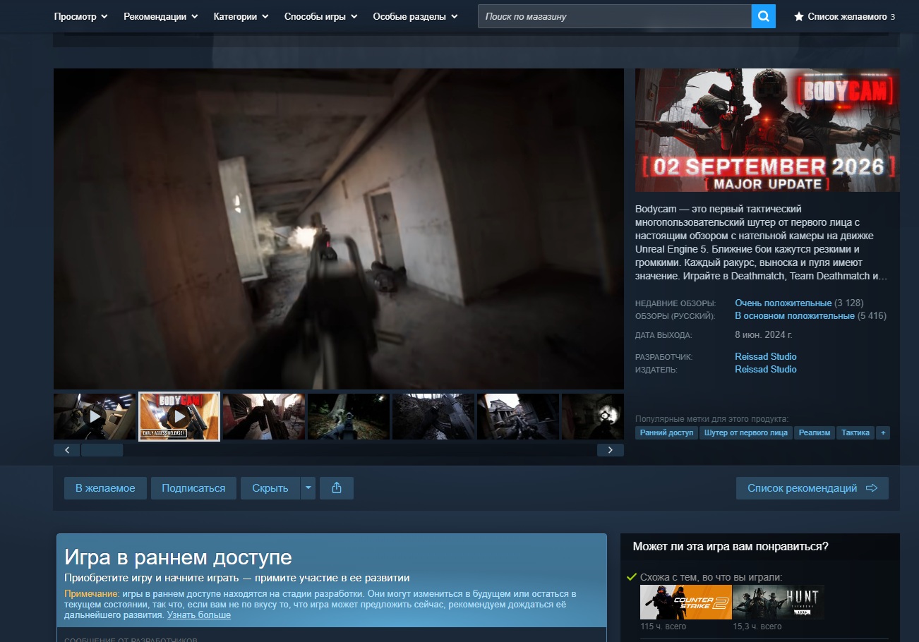Select the Ранний доступ tag

[667, 432]
